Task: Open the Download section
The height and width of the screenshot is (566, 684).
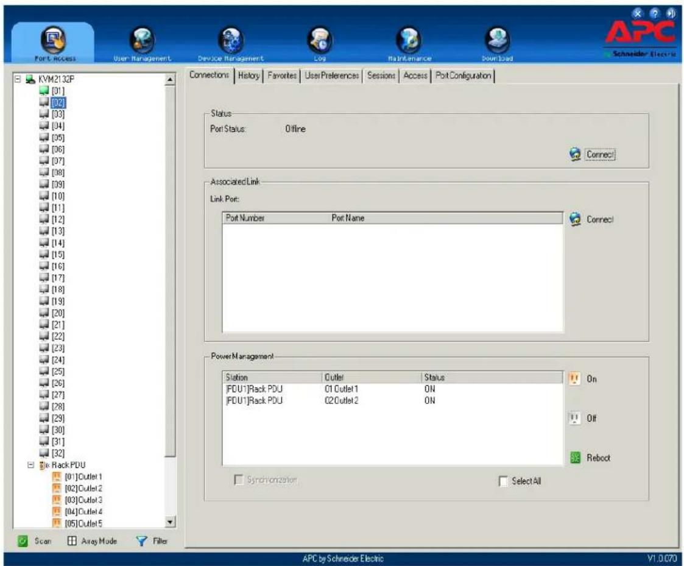Action: pyautogui.click(x=498, y=44)
